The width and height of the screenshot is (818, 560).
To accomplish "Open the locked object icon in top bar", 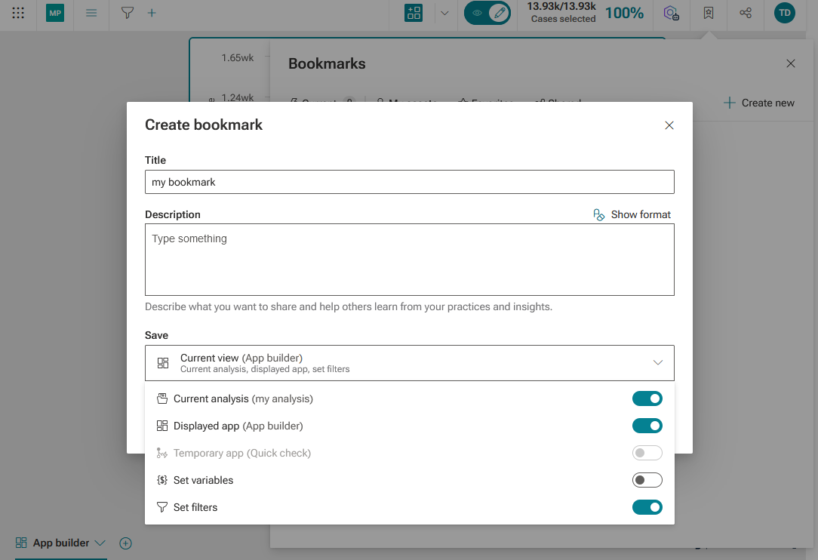I will [x=671, y=13].
